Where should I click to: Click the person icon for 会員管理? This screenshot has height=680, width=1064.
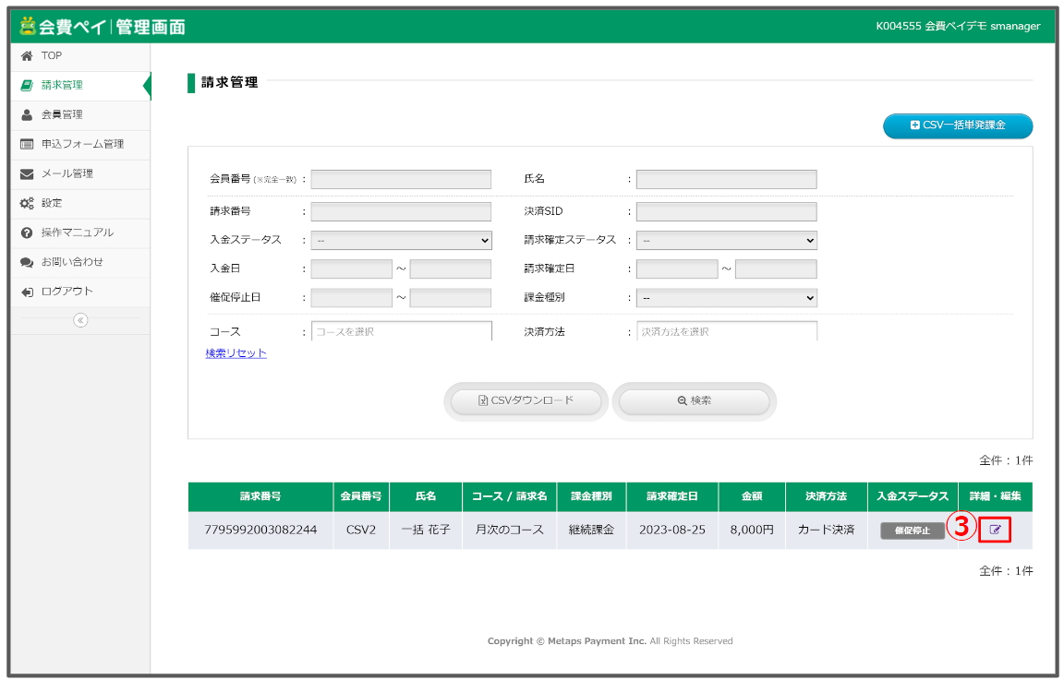pos(27,115)
